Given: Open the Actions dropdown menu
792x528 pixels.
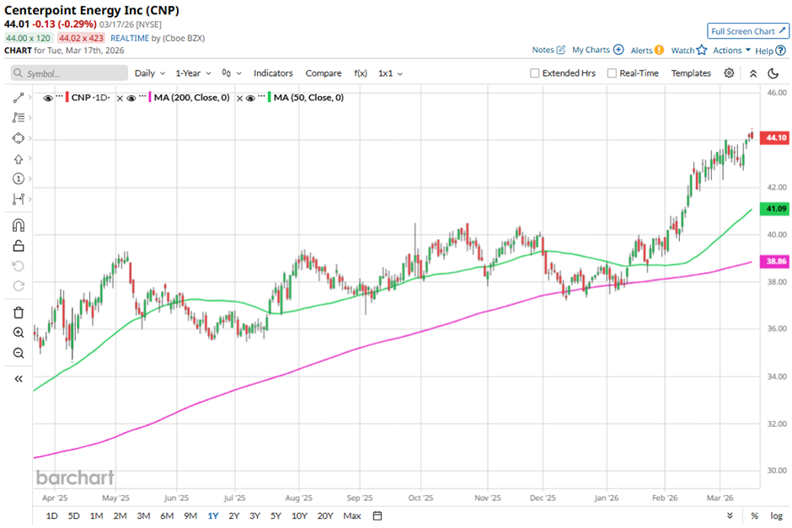Looking at the screenshot, I should (x=731, y=51).
